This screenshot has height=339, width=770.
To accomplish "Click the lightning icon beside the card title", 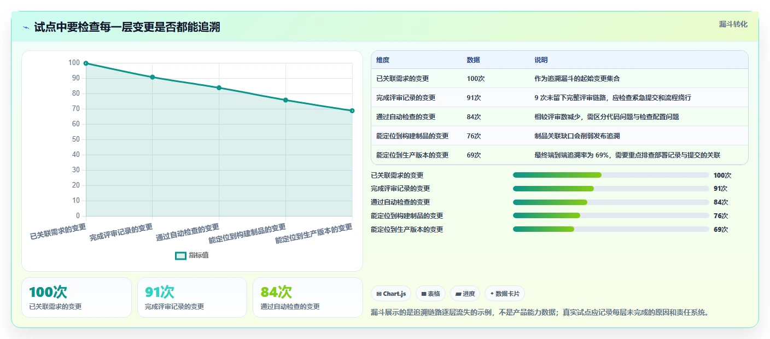I will (26, 27).
